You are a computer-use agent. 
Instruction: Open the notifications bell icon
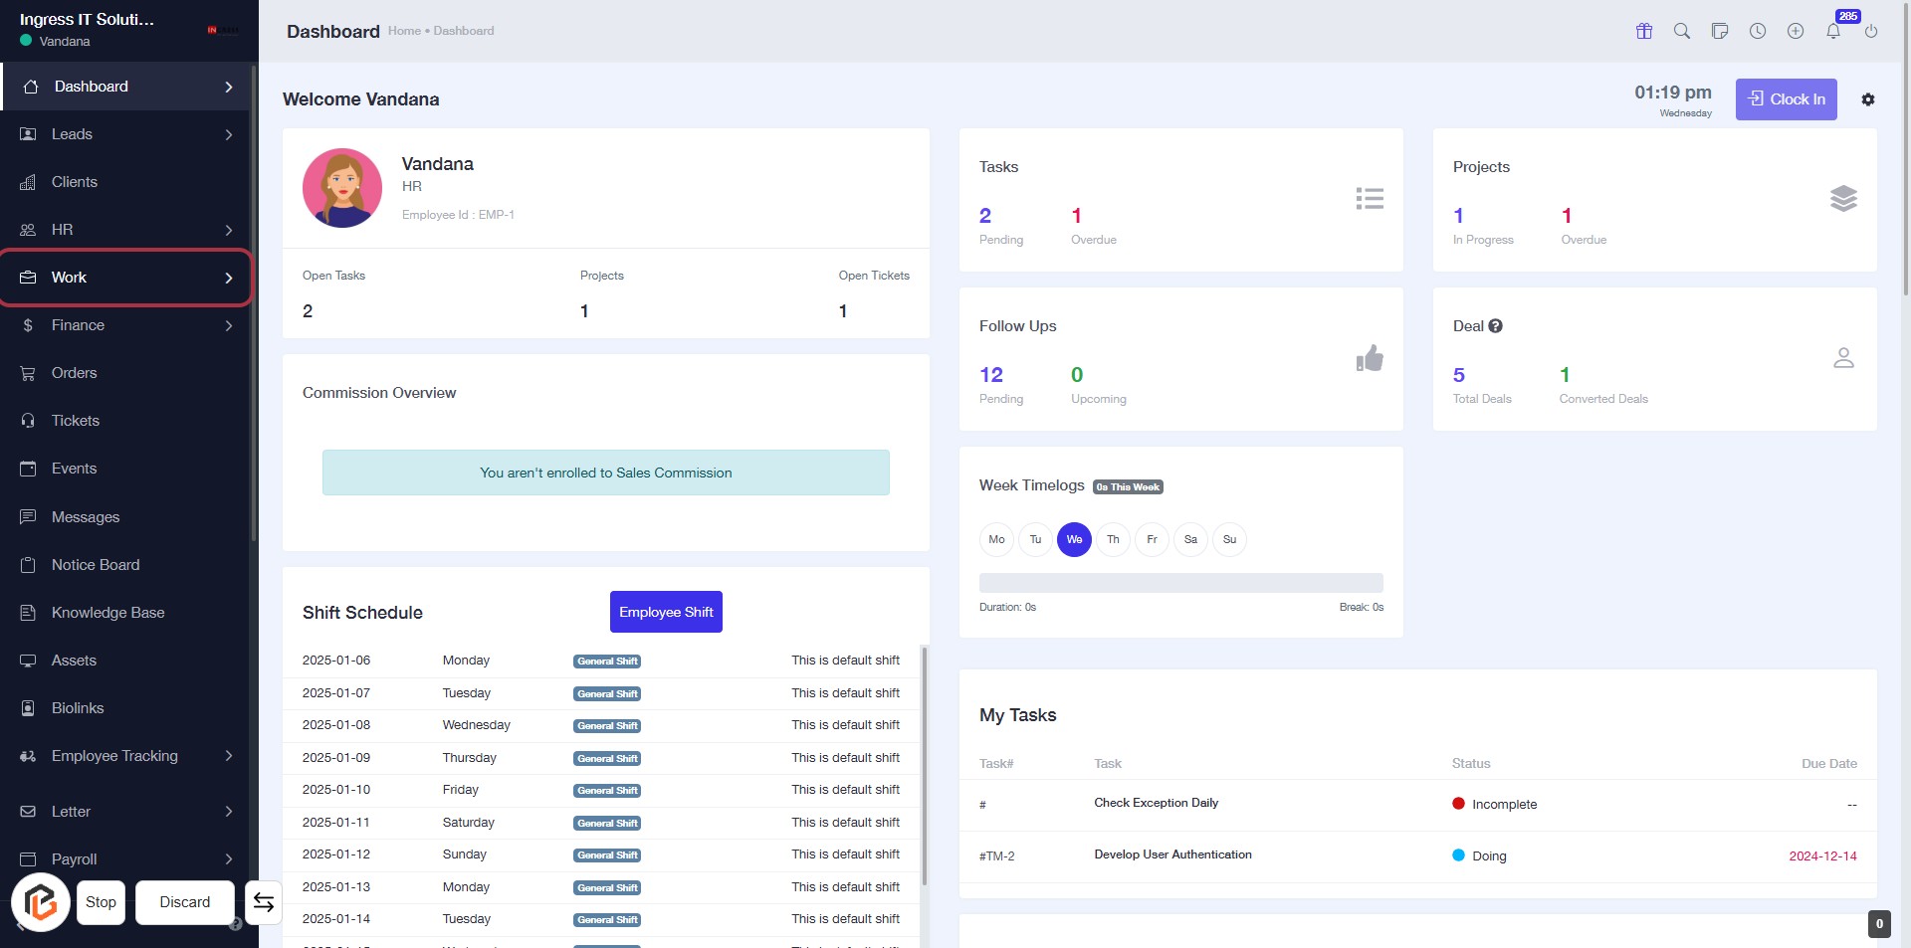[1832, 32]
